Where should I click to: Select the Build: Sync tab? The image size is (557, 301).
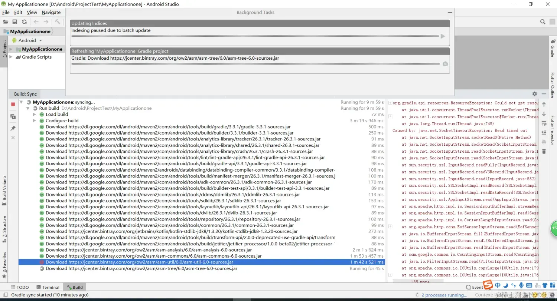click(x=25, y=94)
